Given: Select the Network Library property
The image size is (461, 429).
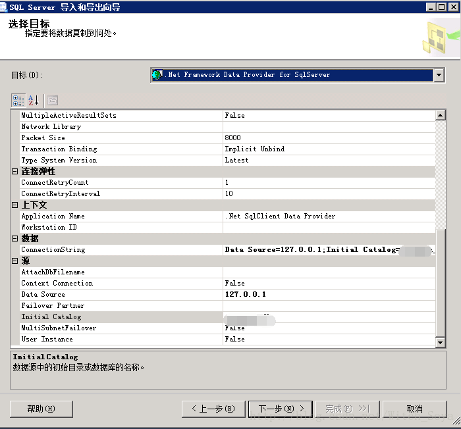Looking at the screenshot, I should tap(121, 126).
